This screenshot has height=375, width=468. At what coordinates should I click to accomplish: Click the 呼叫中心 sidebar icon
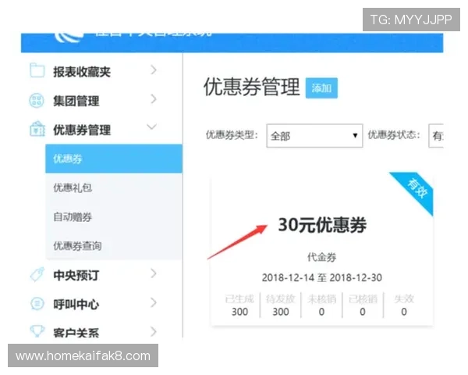(x=37, y=304)
